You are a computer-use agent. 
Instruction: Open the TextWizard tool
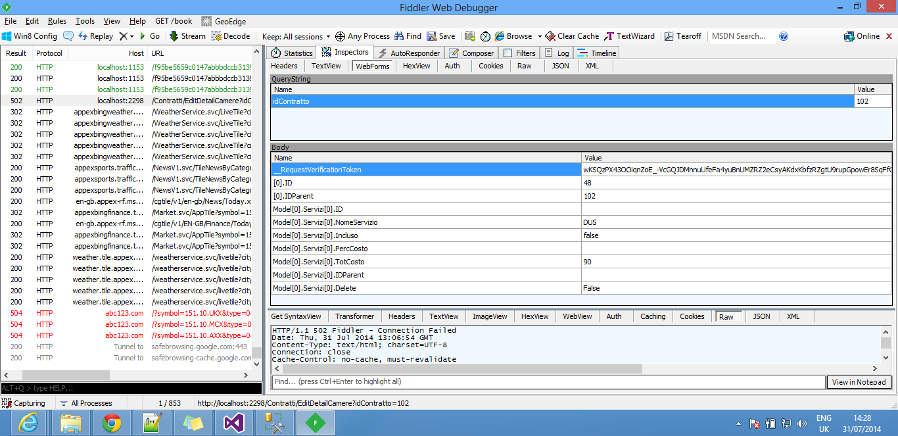coord(630,36)
